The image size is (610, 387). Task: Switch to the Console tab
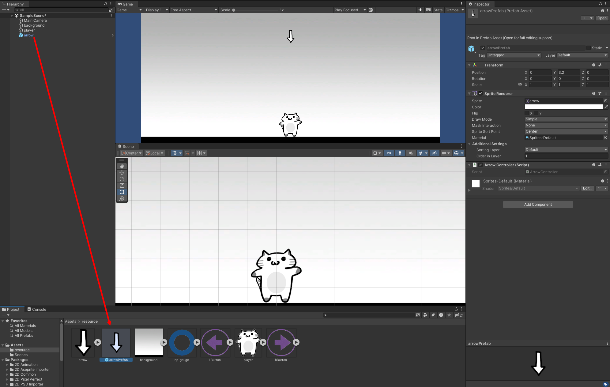[x=37, y=309]
